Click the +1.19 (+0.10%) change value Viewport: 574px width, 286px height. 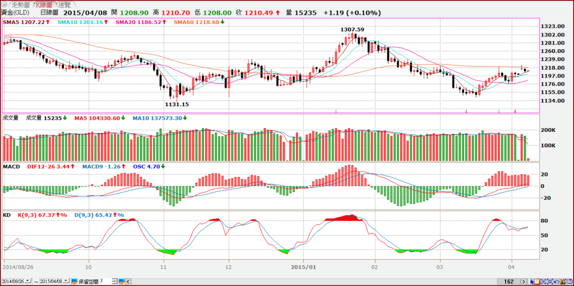pyautogui.click(x=352, y=13)
